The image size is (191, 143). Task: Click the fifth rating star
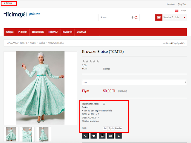[x=98, y=61]
